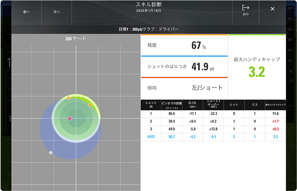Click the orange dot at top of green circle
This screenshot has height=191, width=297.
68,98
